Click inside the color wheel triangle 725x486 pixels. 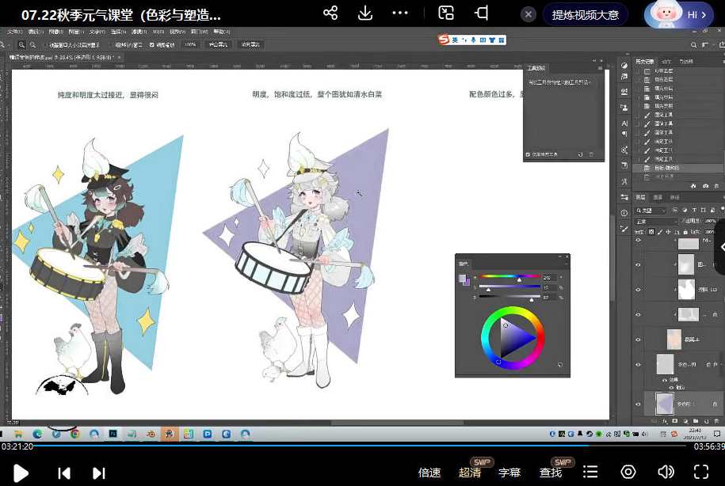click(513, 336)
